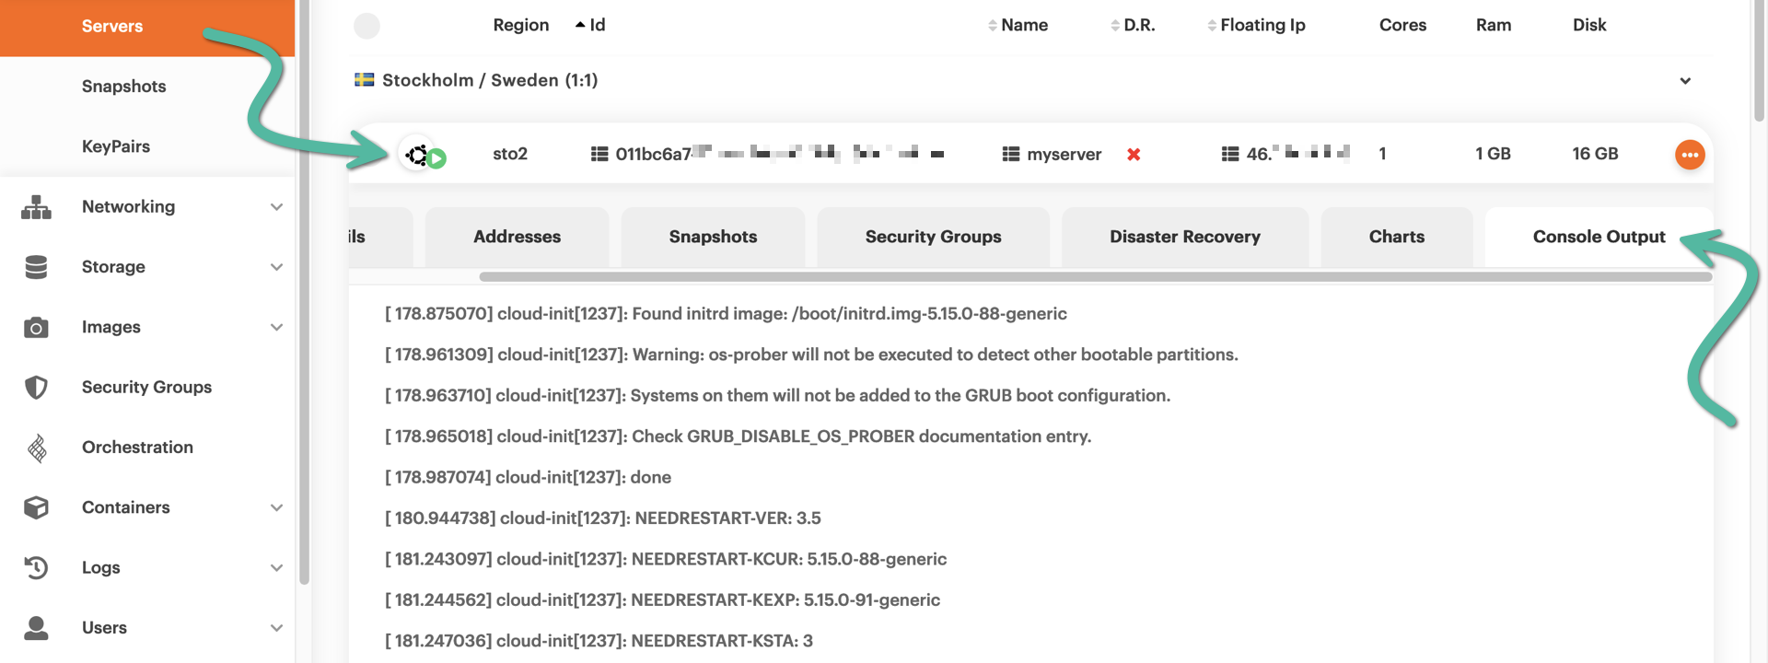Screen dimensions: 1768x663
Task: Toggle the red X disaster recovery status
Action: (1134, 155)
